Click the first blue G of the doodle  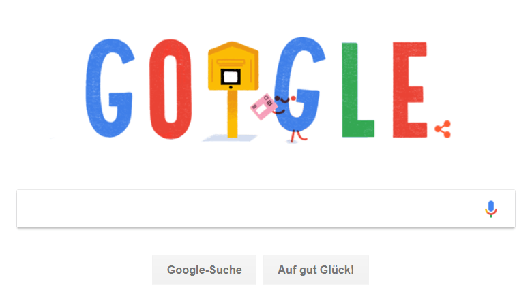tap(109, 88)
